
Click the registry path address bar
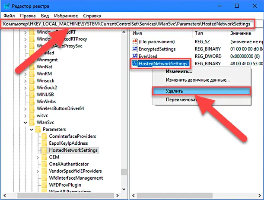click(128, 24)
